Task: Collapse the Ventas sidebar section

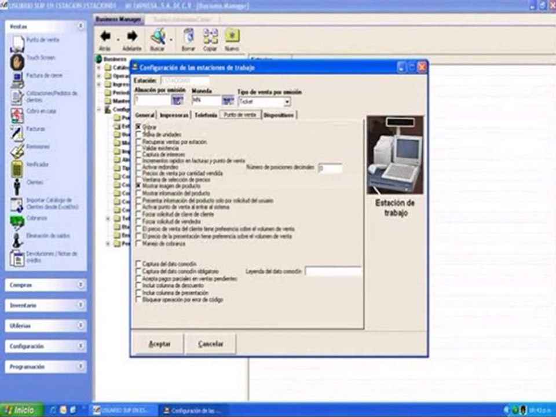Action: pyautogui.click(x=81, y=26)
